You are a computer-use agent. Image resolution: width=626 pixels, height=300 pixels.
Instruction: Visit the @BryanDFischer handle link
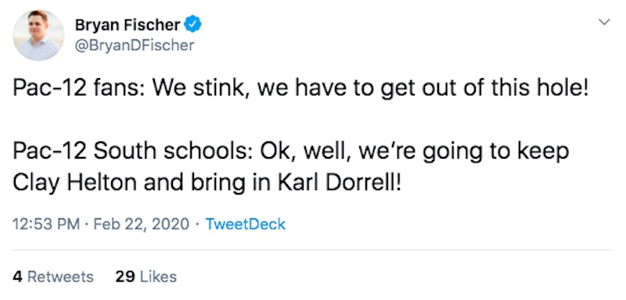coord(135,45)
